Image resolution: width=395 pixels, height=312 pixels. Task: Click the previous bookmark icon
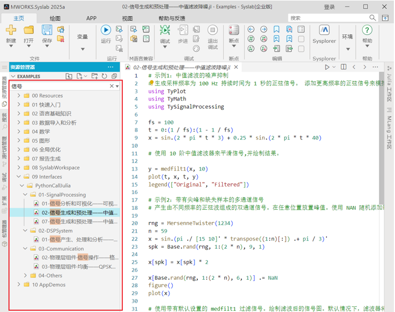click(276, 39)
